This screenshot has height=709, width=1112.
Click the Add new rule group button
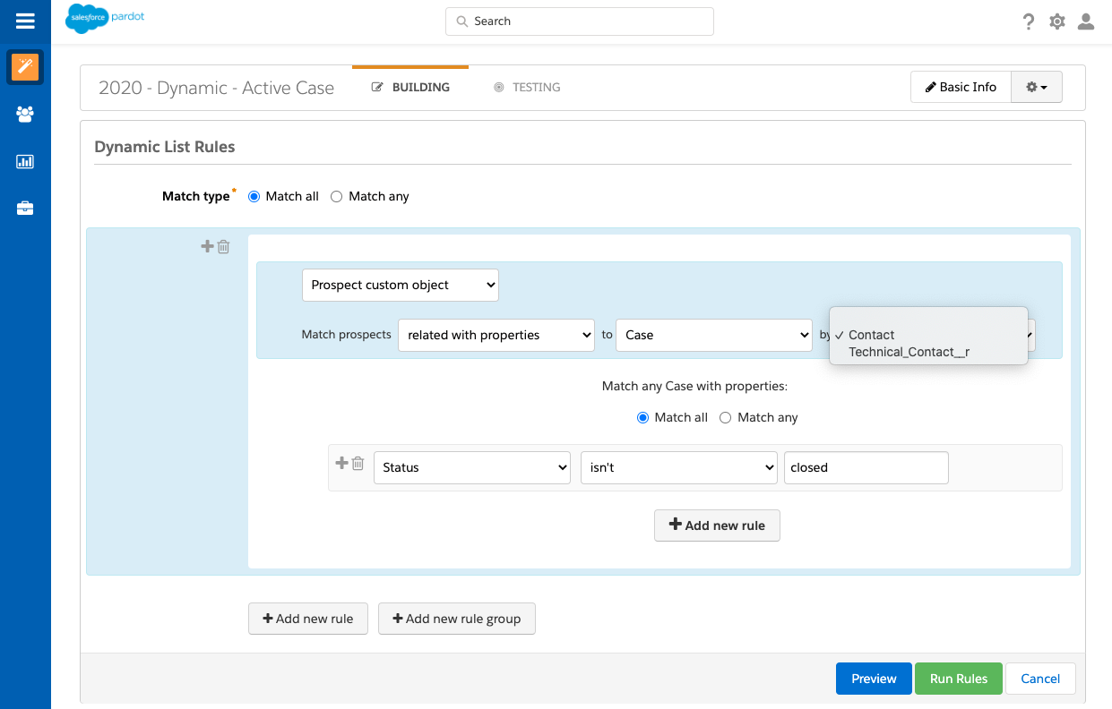(x=456, y=619)
